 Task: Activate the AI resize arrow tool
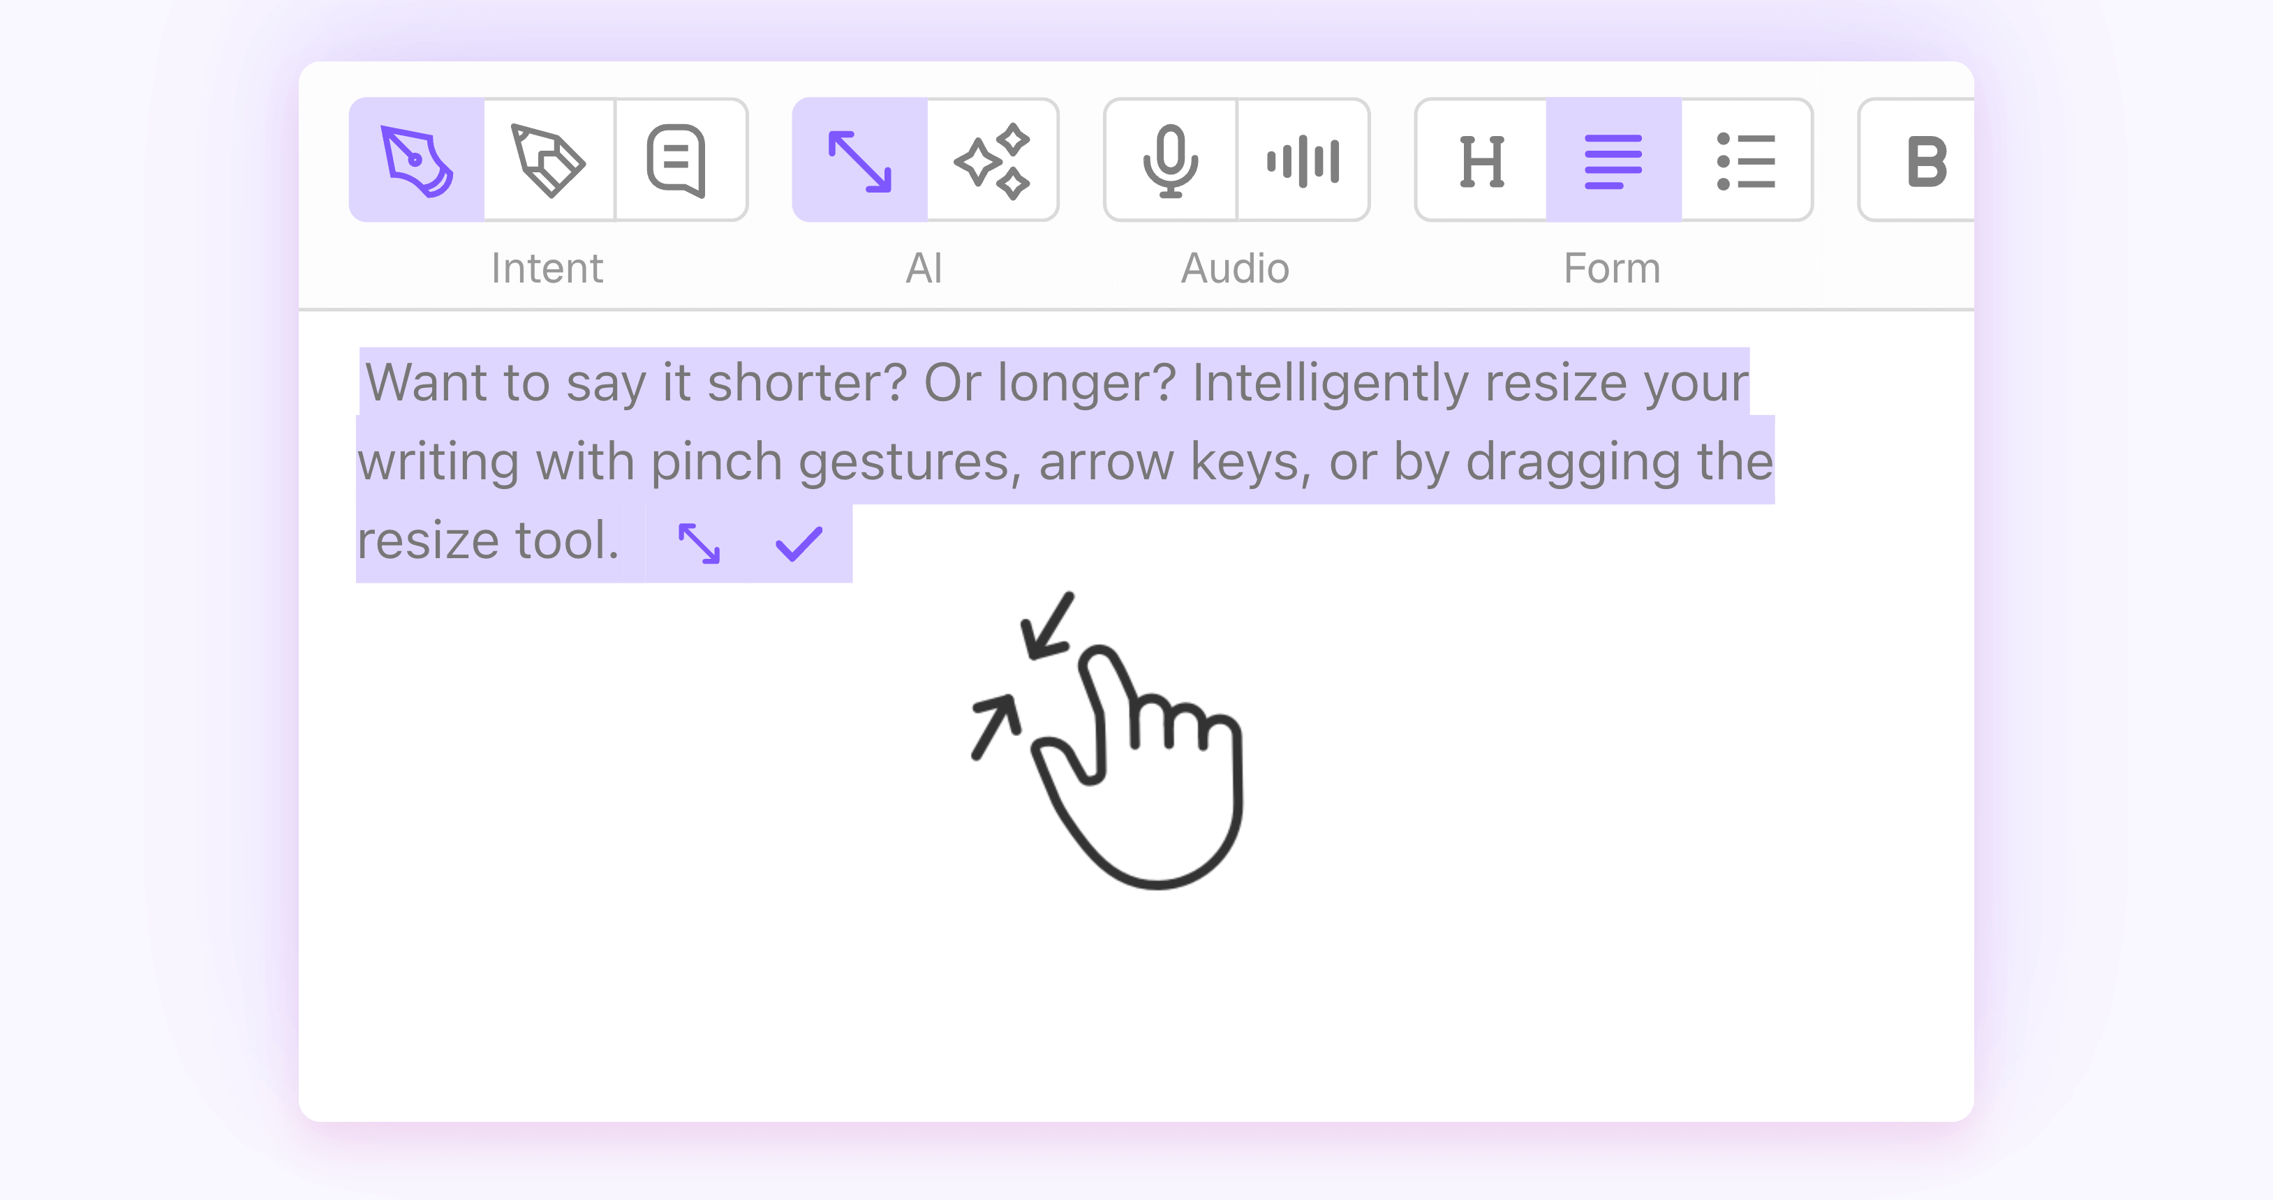(859, 160)
